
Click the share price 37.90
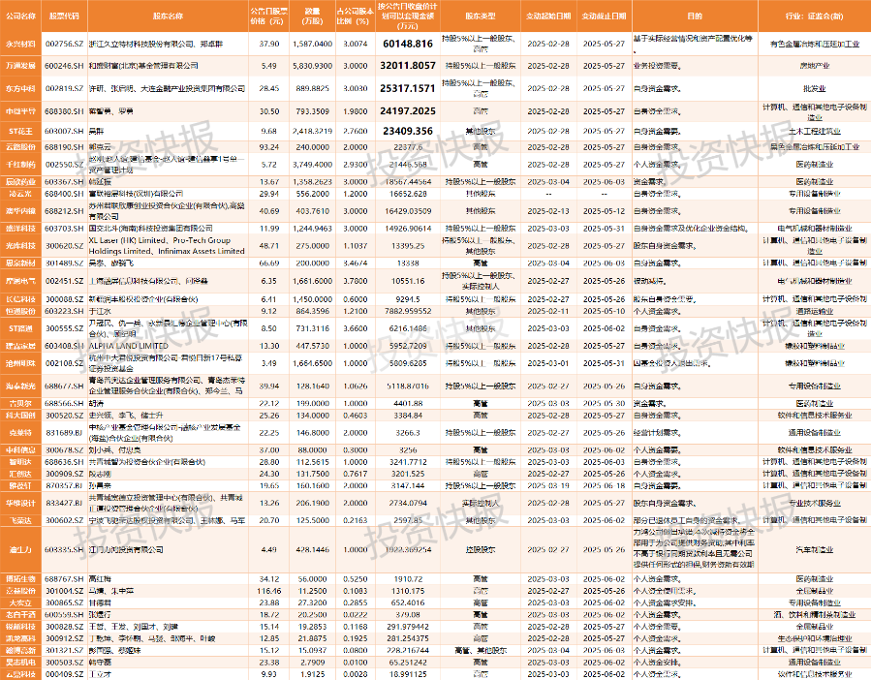tap(269, 44)
